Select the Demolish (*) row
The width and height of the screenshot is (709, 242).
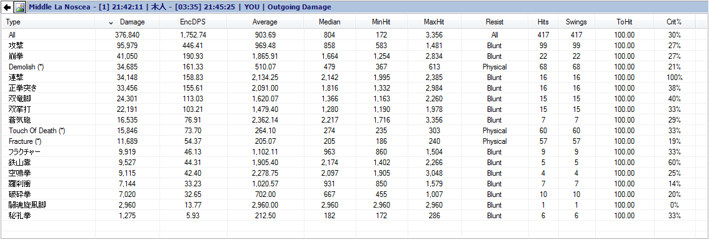point(354,66)
